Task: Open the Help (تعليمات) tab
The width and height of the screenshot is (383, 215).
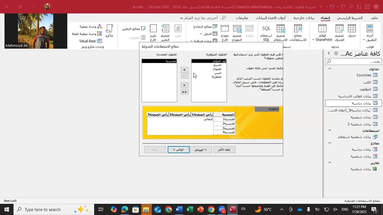Action: coord(242,18)
